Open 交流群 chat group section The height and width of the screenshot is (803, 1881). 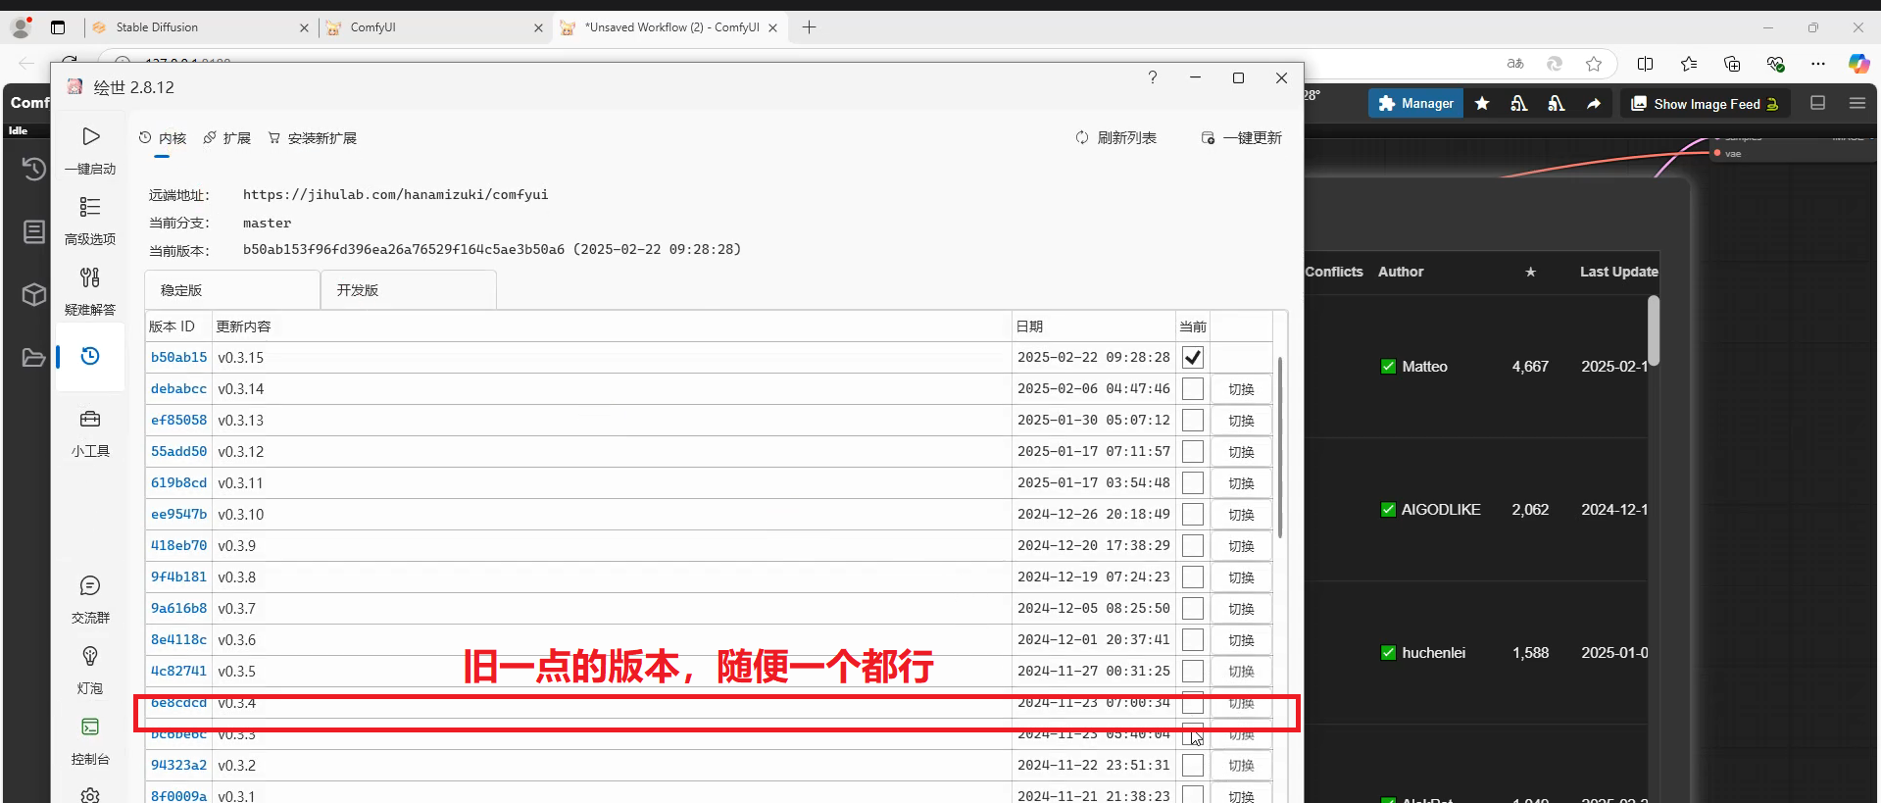tap(90, 600)
